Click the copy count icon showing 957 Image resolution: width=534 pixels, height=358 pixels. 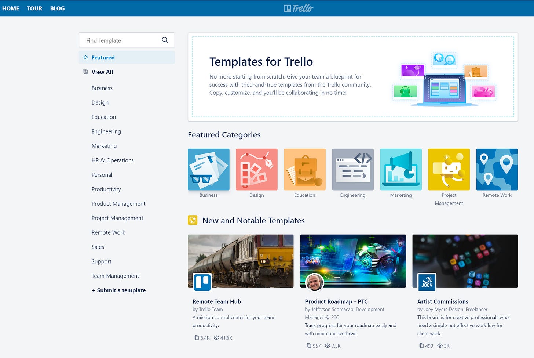coord(309,346)
